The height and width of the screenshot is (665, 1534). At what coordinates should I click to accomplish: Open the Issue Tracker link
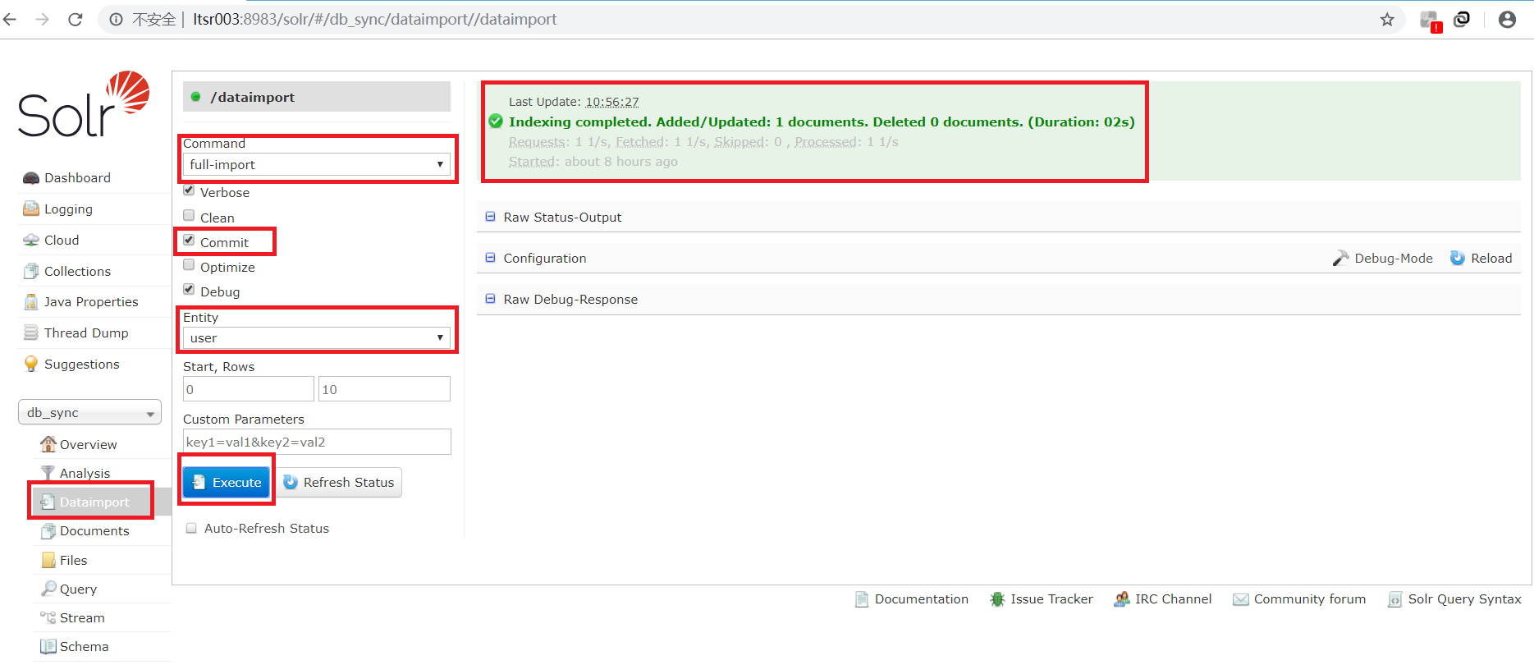pos(1051,599)
